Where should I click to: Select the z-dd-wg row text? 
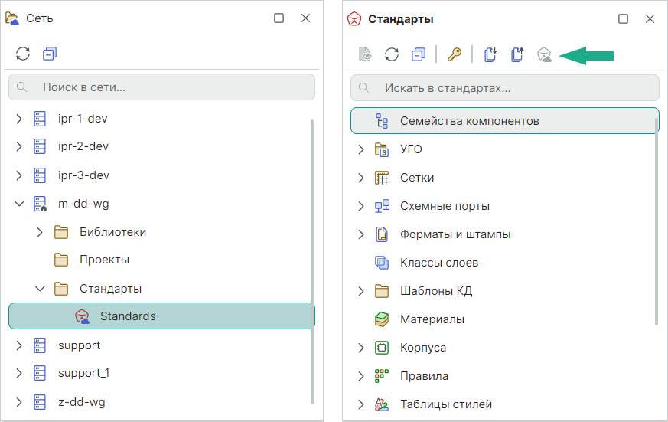click(x=82, y=402)
